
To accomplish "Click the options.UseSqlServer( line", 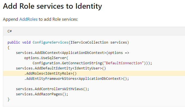I will [46, 58].
